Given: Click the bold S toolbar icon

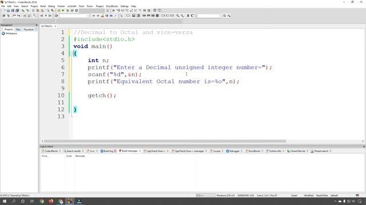Looking at the screenshot, I should click(x=188, y=15).
